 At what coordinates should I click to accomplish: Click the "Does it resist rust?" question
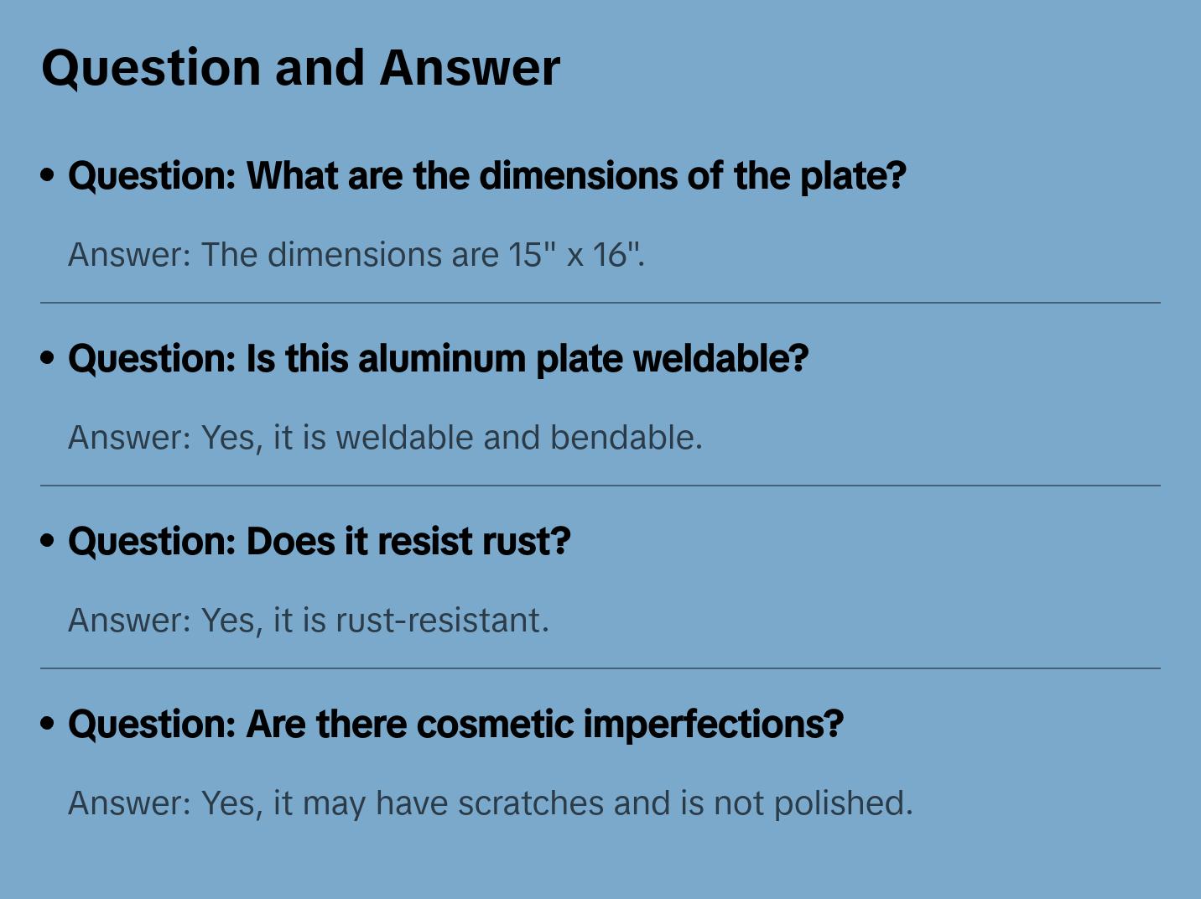pyautogui.click(x=319, y=542)
